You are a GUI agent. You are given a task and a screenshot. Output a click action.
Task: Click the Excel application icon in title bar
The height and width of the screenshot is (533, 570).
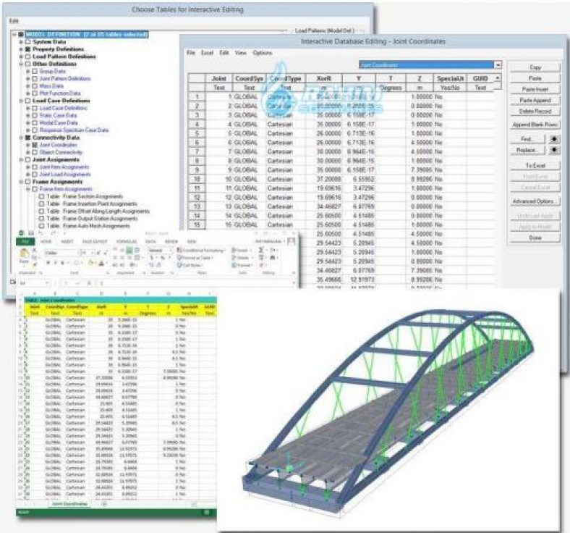(21, 232)
